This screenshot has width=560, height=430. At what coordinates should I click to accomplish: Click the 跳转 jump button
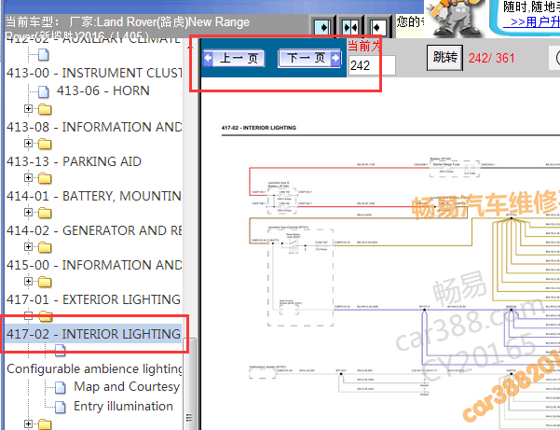coord(445,58)
